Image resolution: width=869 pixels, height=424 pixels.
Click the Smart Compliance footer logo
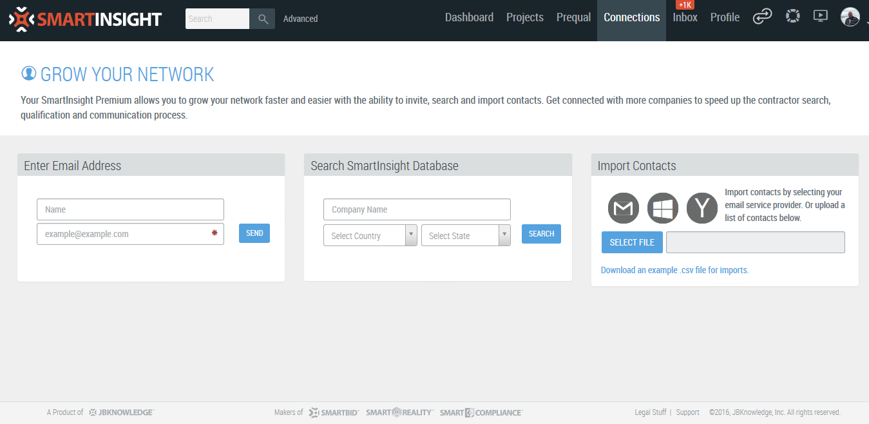481,412
